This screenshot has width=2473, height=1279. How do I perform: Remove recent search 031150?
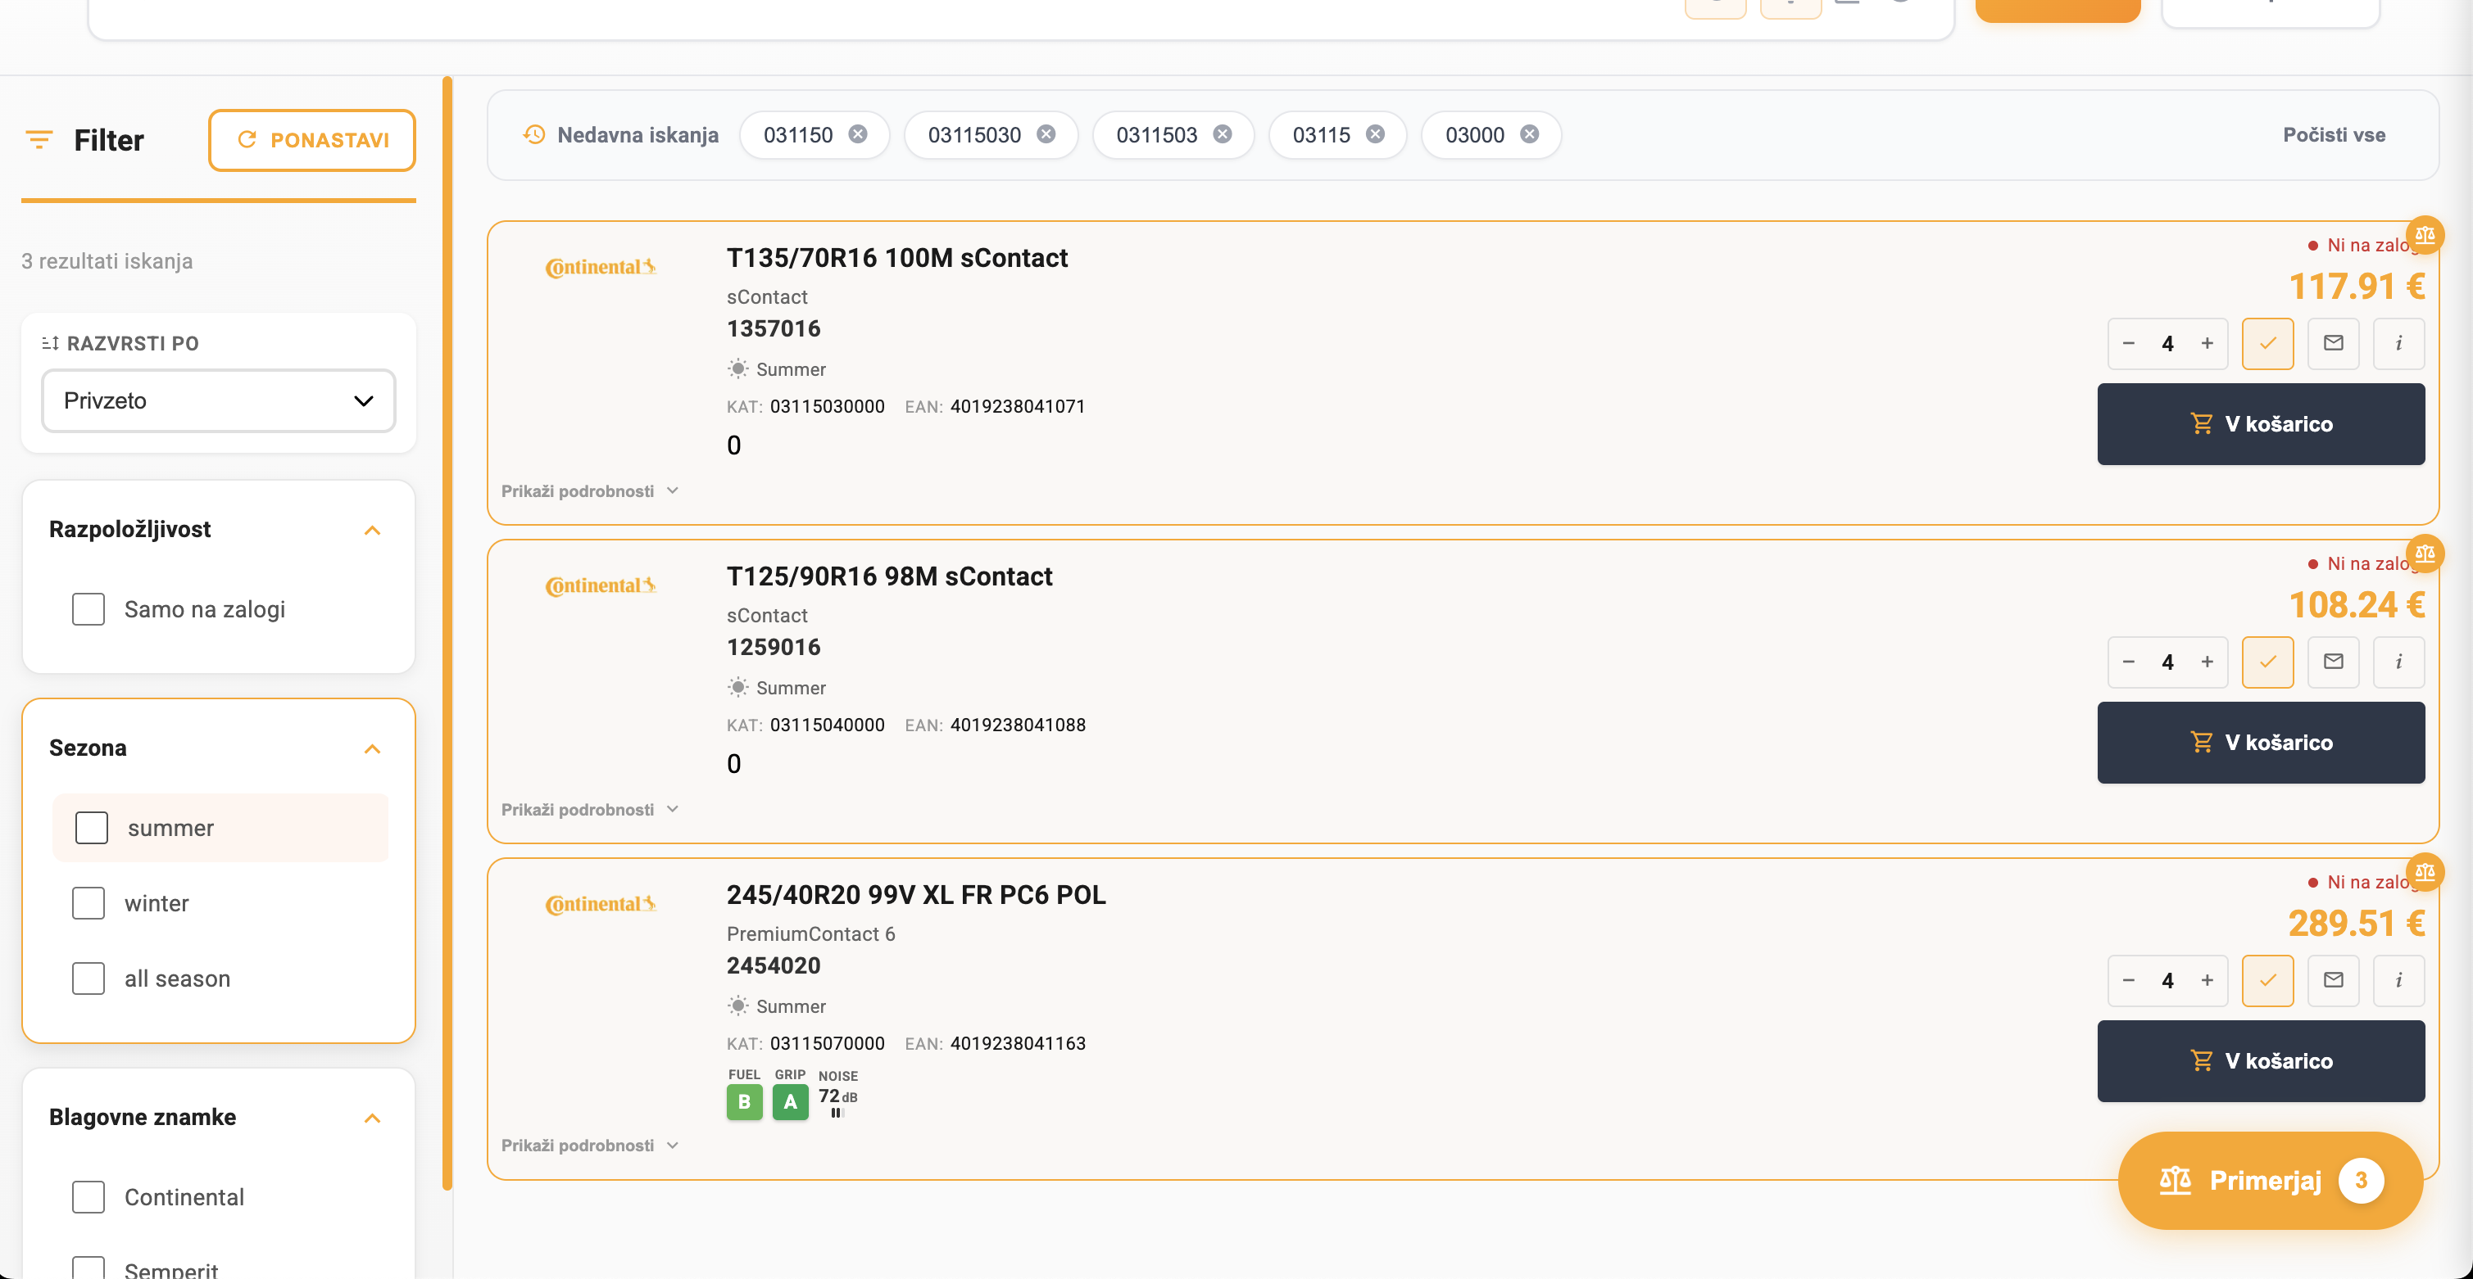tap(858, 134)
